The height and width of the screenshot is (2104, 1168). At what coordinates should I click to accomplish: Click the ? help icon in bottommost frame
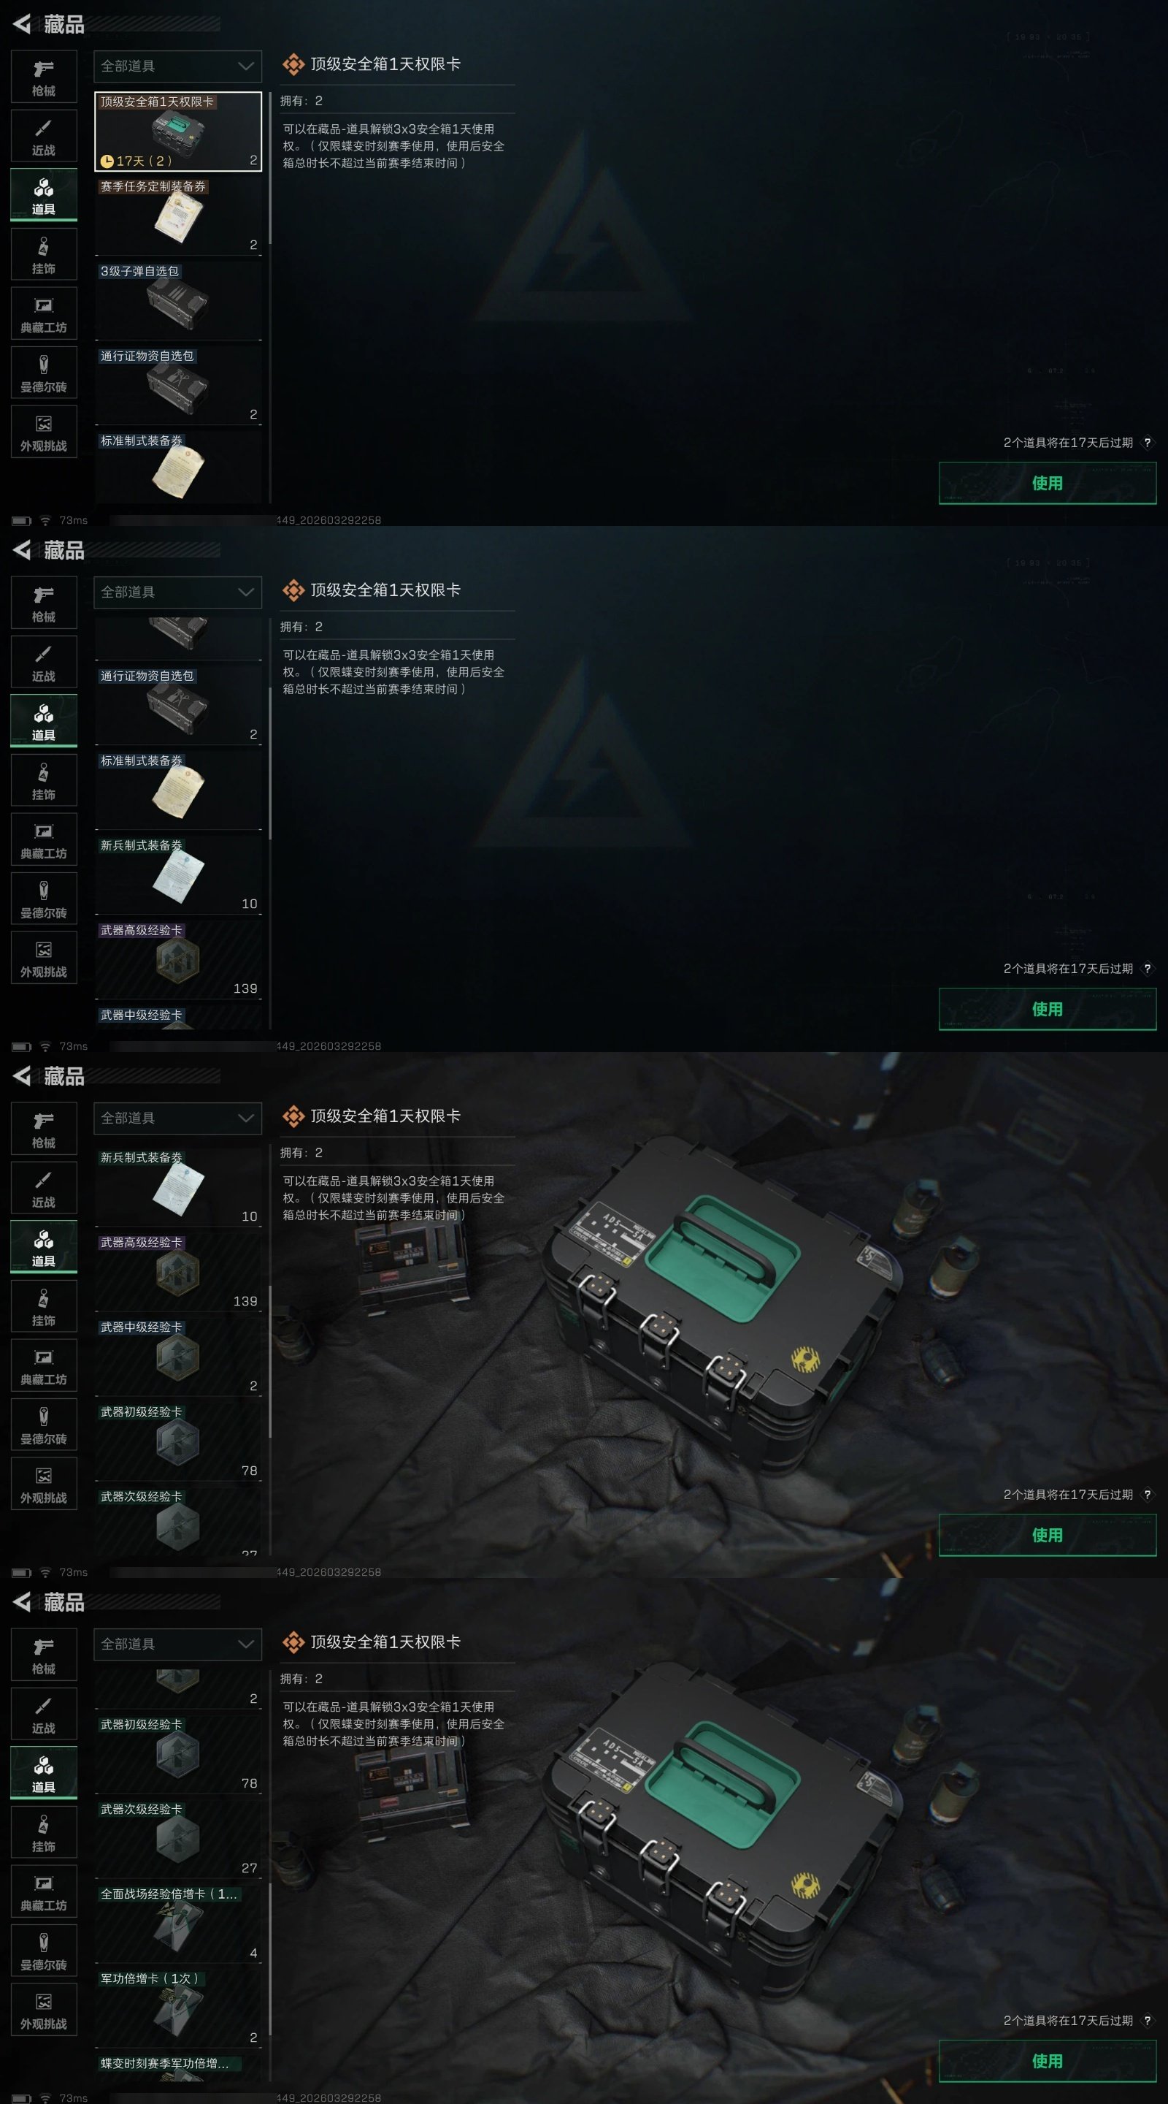1148,2020
